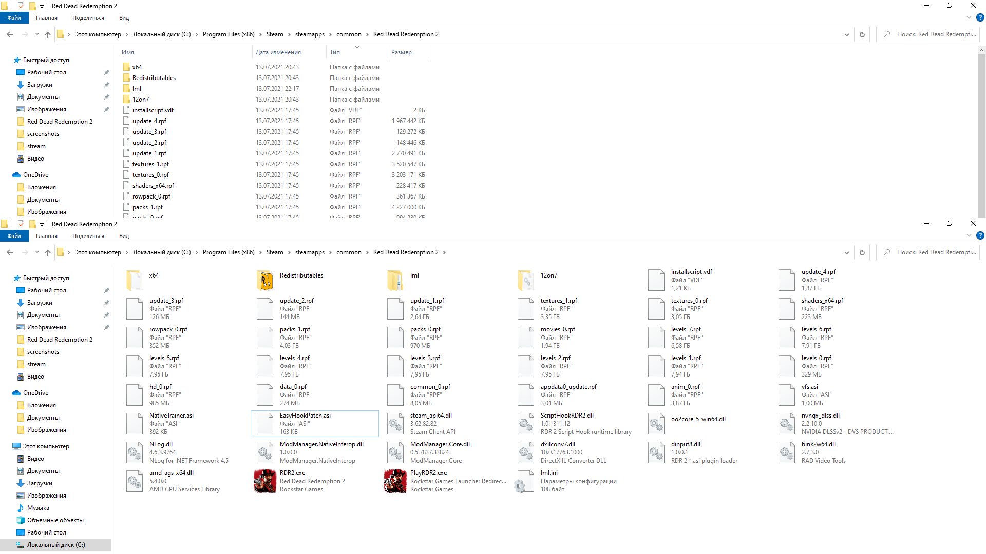Open the Вид tab in upper window
Screen dimensions: 986x554
click(x=124, y=18)
